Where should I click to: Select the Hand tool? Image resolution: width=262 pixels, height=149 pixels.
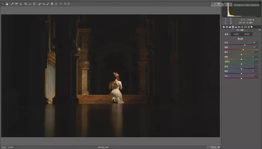click(x=7, y=4)
